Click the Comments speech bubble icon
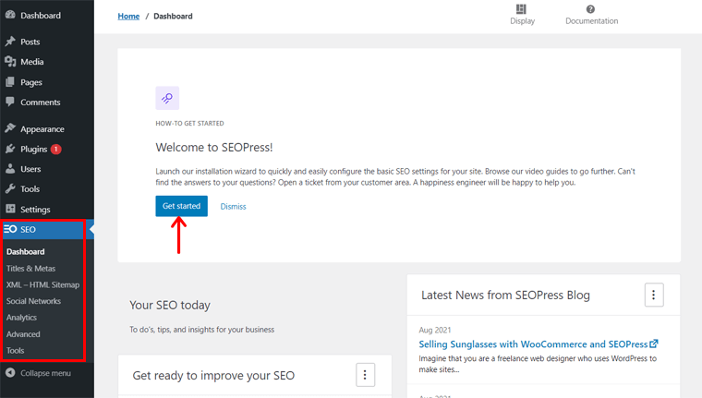The width and height of the screenshot is (702, 398). click(x=10, y=102)
